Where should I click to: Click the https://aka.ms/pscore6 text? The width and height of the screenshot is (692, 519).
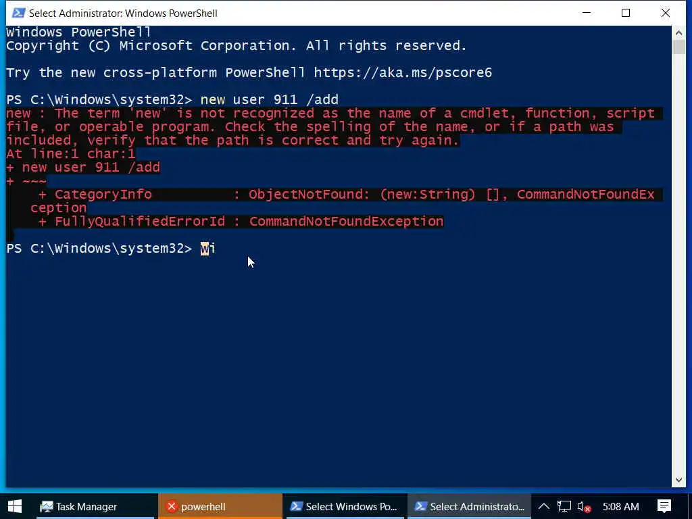[403, 72]
